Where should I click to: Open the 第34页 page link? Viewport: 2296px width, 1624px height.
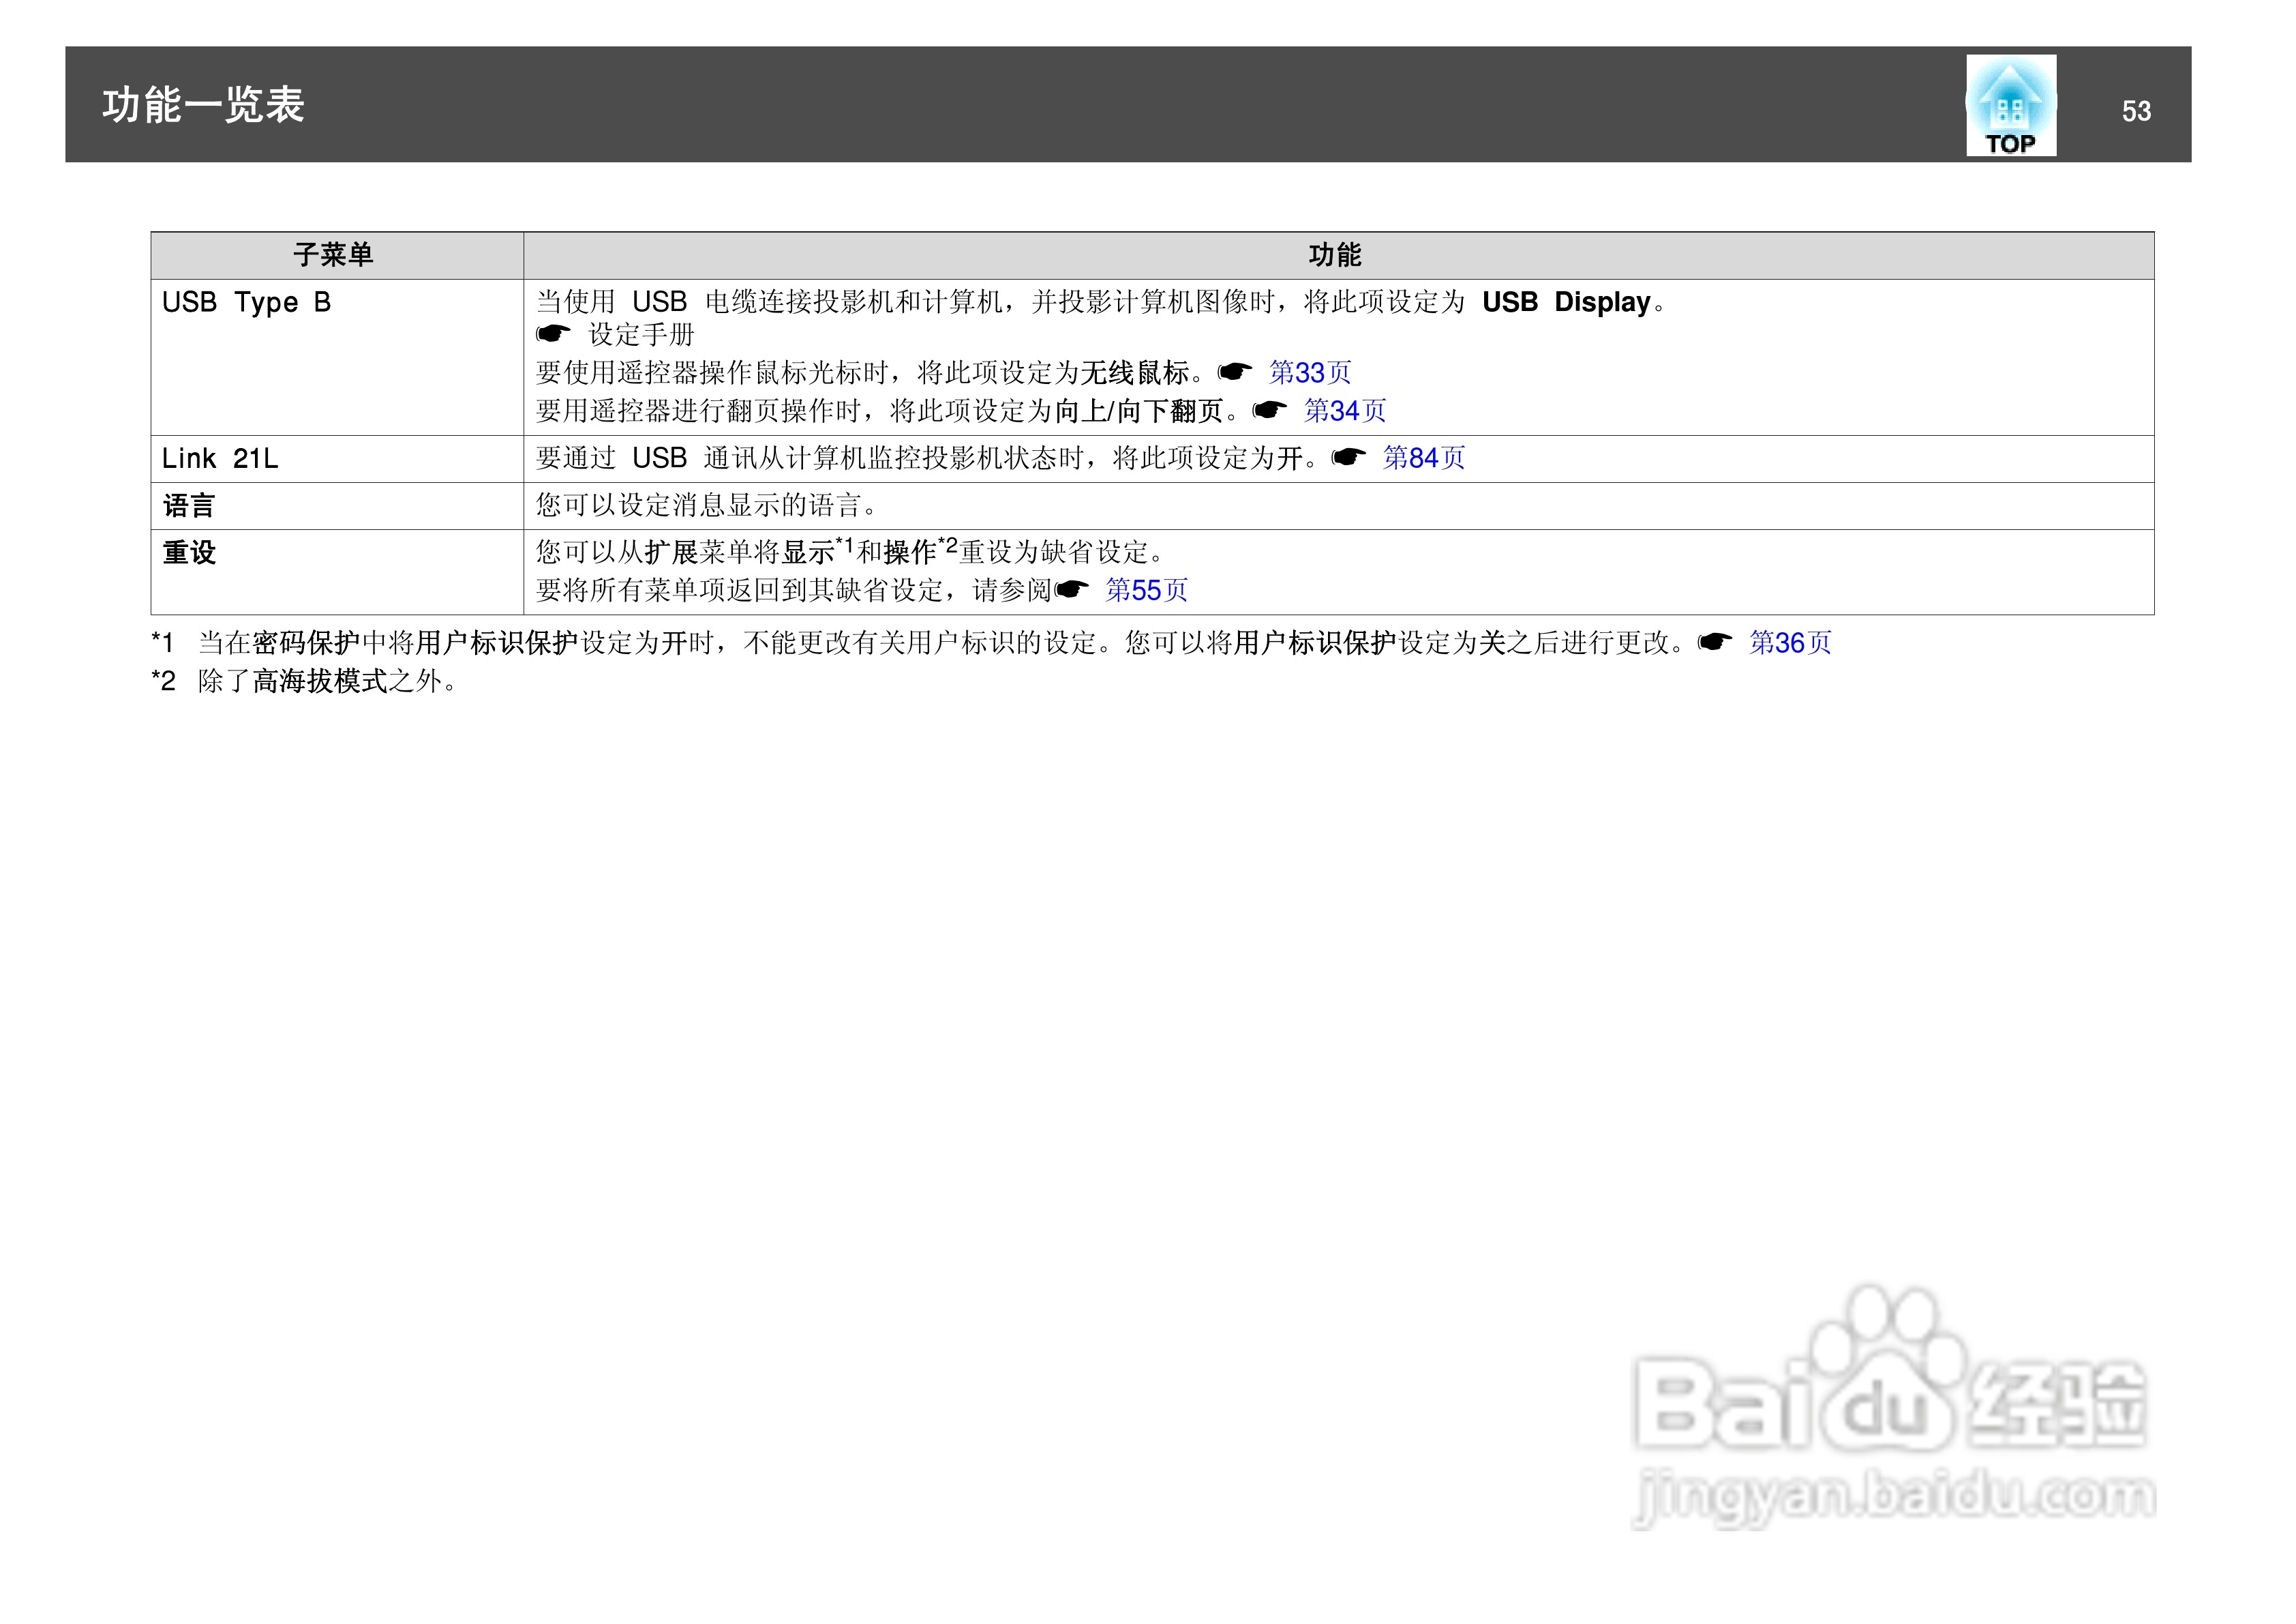[1344, 411]
